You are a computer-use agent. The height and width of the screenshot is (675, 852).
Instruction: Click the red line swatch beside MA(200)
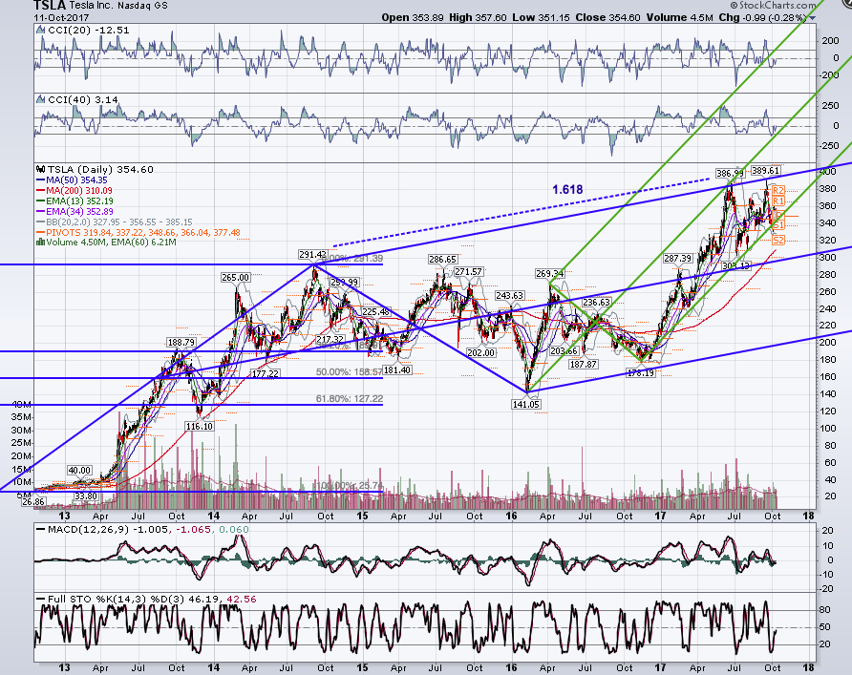click(x=41, y=191)
